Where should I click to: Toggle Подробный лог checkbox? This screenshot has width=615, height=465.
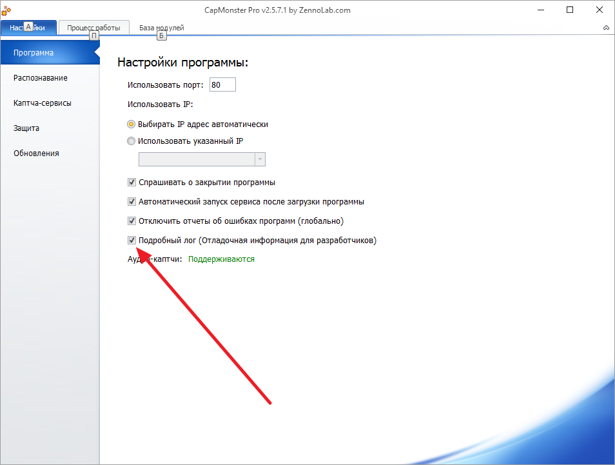(132, 240)
